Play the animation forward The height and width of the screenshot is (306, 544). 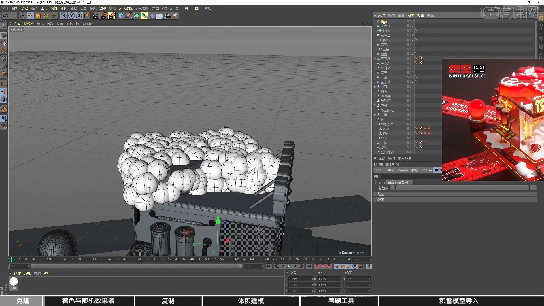click(289, 266)
